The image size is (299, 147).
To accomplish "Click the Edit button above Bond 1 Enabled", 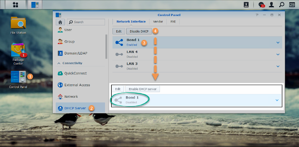I will 119,31.
